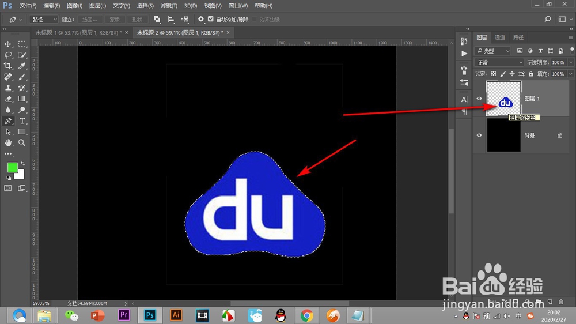Open Chrome from the taskbar
Screen dimensions: 576x324
306,315
